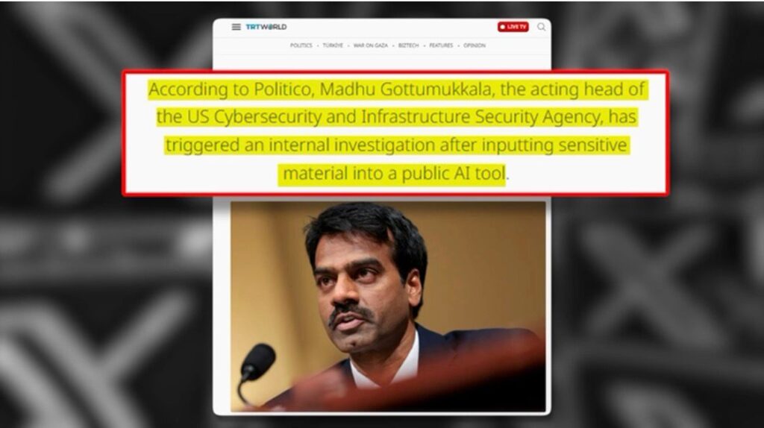The width and height of the screenshot is (764, 428).
Task: Click the white dot inside Live TV
Action: click(x=502, y=27)
